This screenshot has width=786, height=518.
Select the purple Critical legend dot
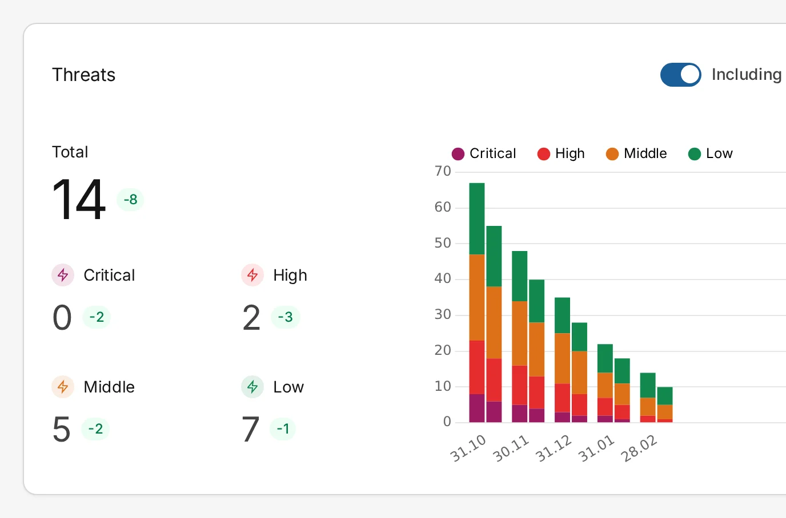click(458, 153)
